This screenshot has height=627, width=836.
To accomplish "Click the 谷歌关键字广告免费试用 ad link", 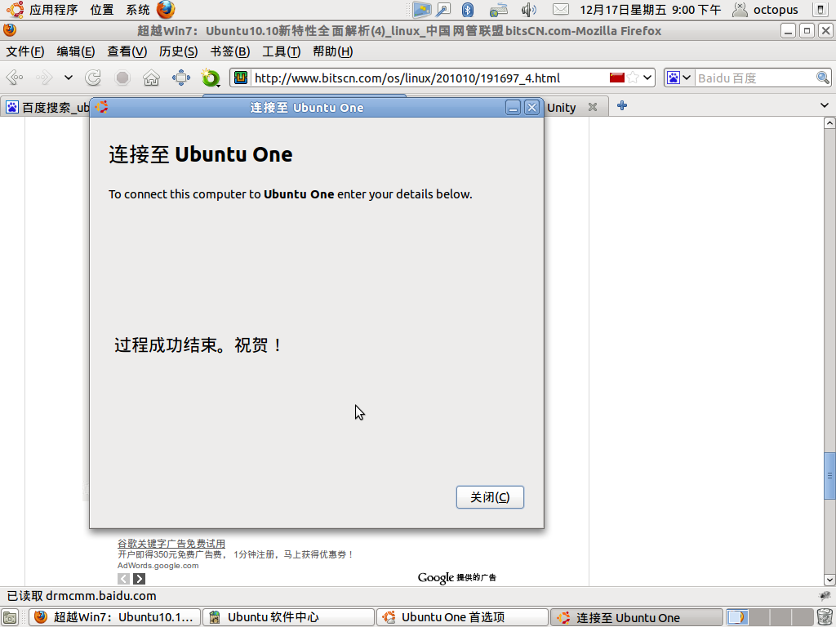I will click(x=171, y=543).
